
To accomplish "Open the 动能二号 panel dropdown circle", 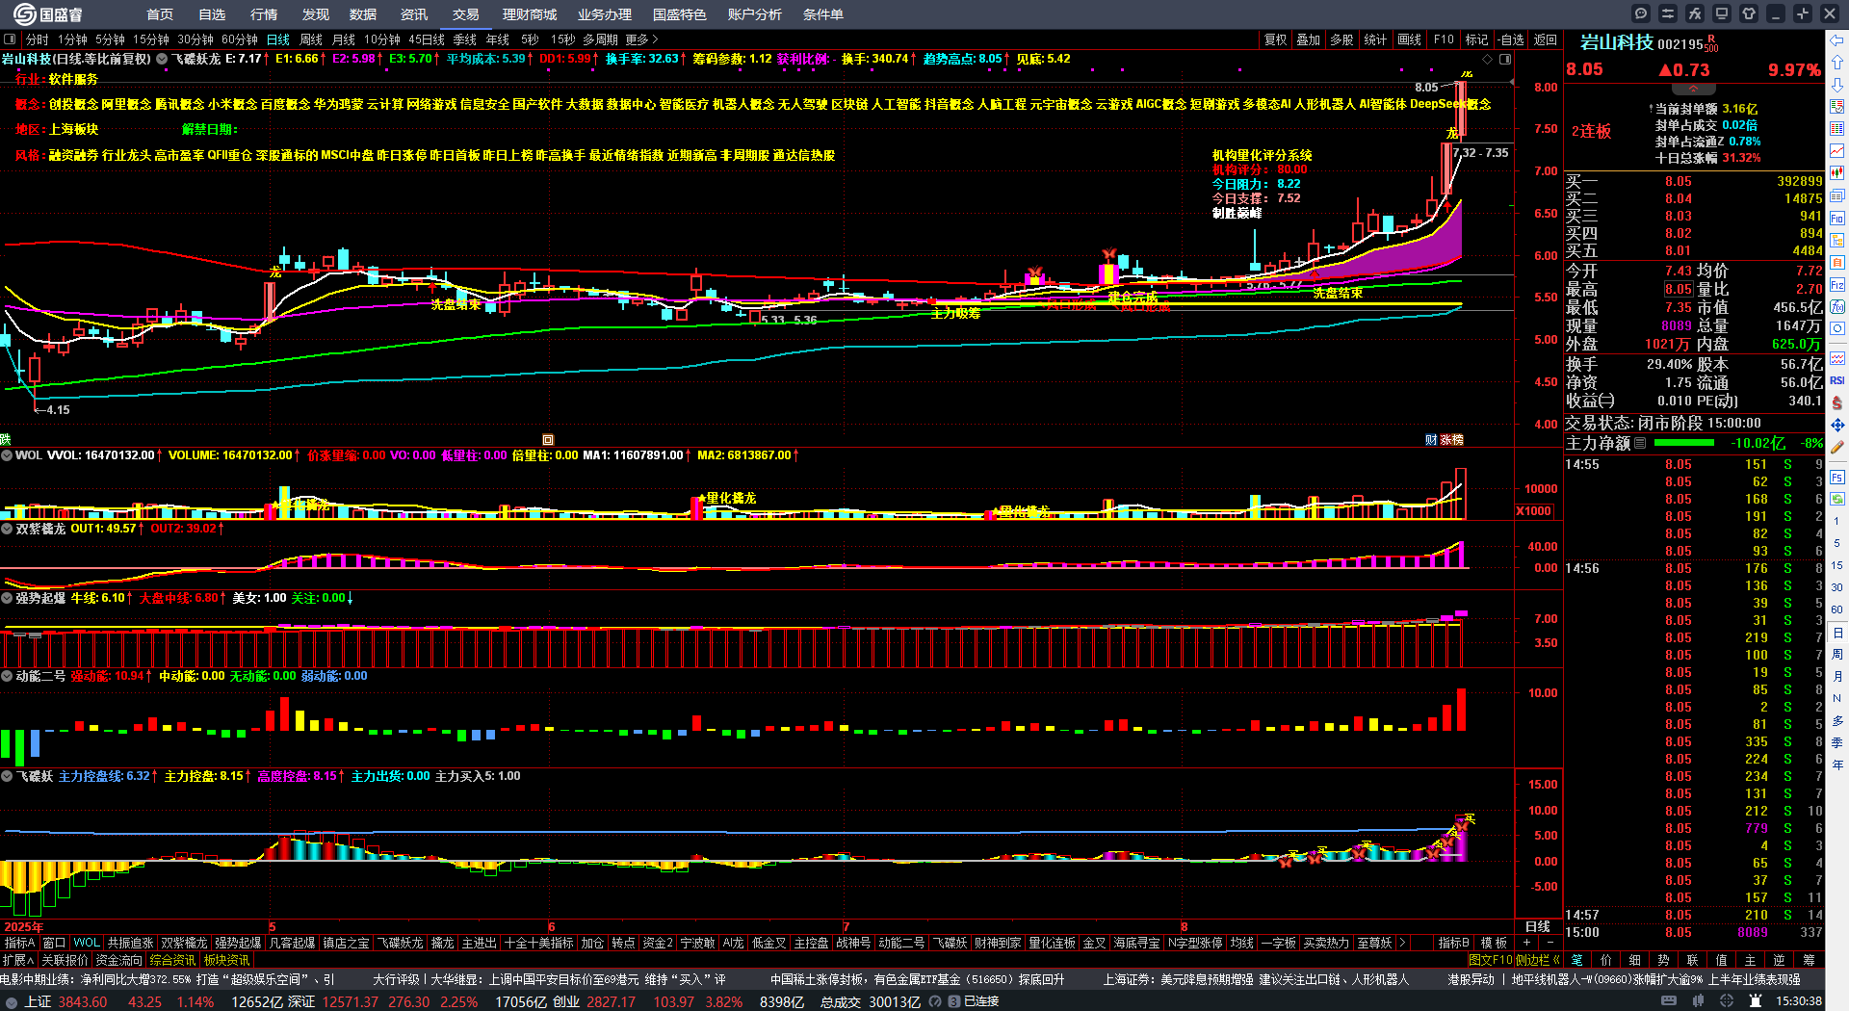I will click(7, 676).
